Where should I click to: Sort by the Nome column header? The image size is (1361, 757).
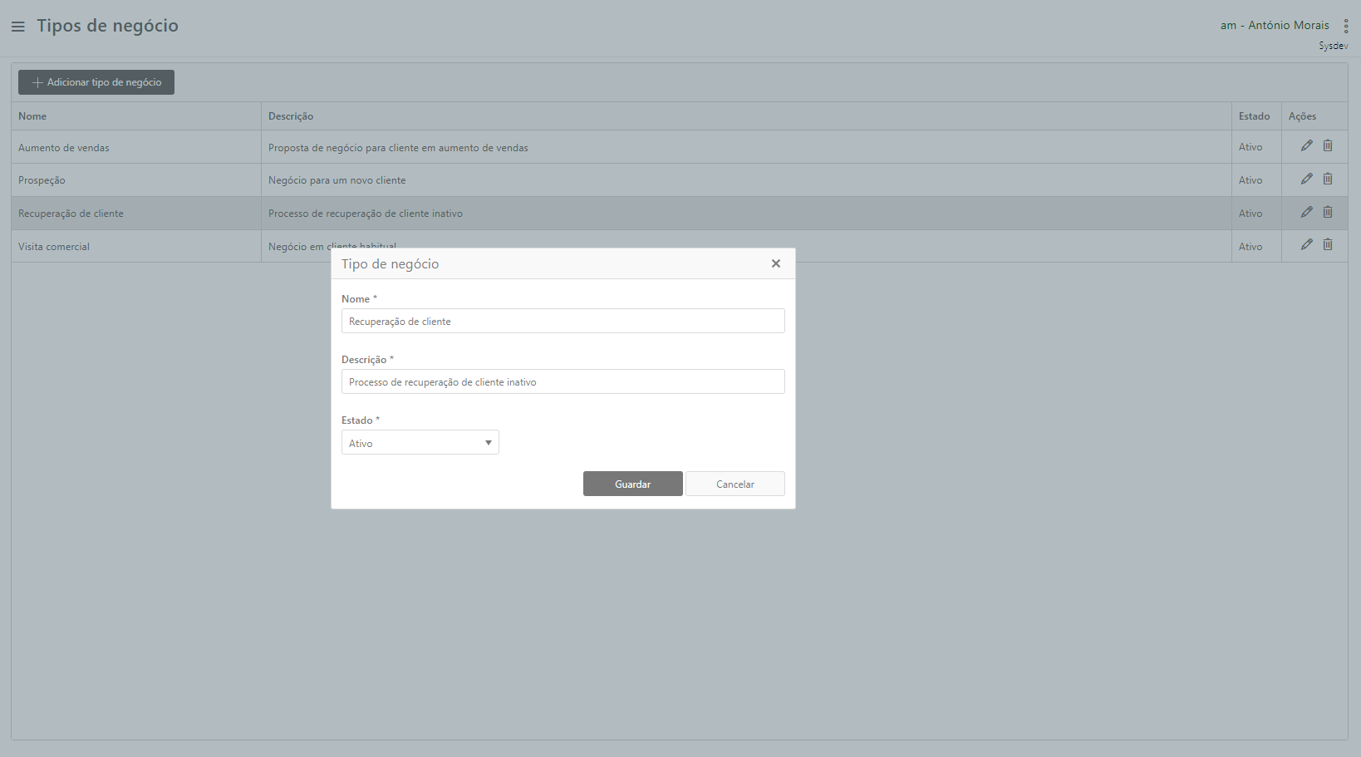pos(32,116)
